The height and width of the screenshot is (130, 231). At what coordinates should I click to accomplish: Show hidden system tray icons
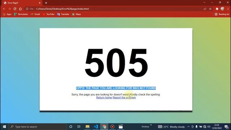click(188, 127)
